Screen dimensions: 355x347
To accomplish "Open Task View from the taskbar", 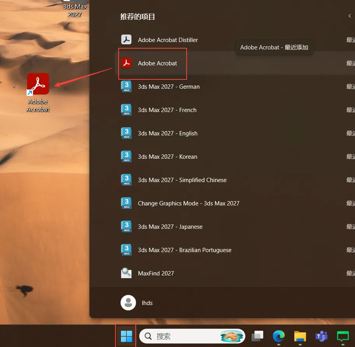I will click(x=257, y=336).
